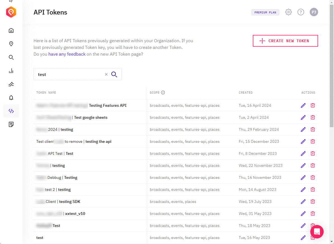Open the help question mark icon
334x244 pixels.
tap(301, 12)
